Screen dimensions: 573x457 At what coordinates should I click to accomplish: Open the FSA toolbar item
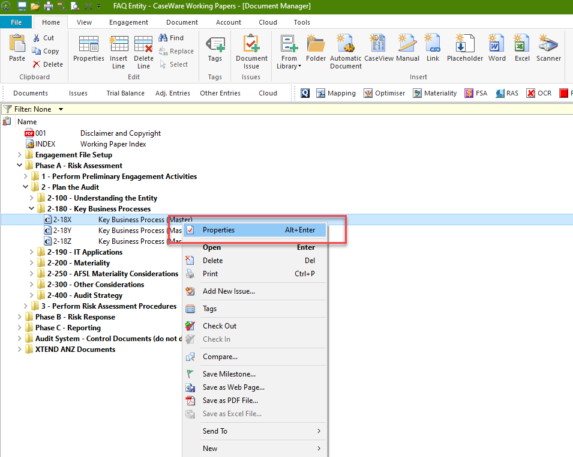click(476, 93)
